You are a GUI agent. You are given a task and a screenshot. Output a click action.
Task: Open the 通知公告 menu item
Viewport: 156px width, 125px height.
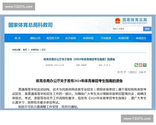pos(35,38)
